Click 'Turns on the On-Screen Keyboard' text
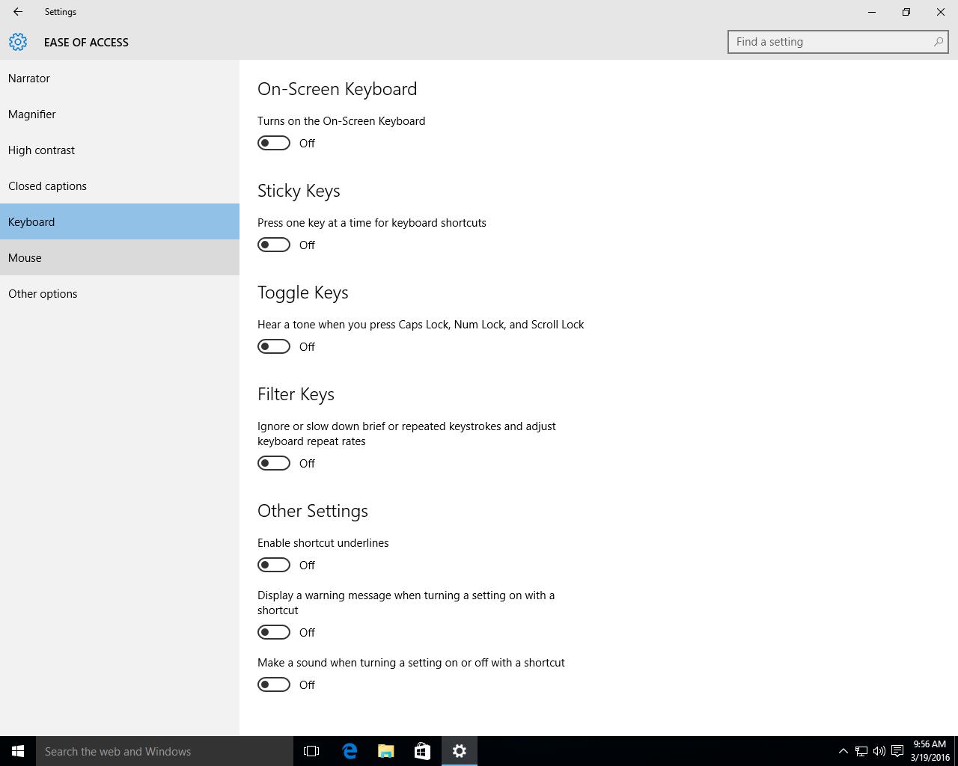The image size is (958, 766). point(341,121)
